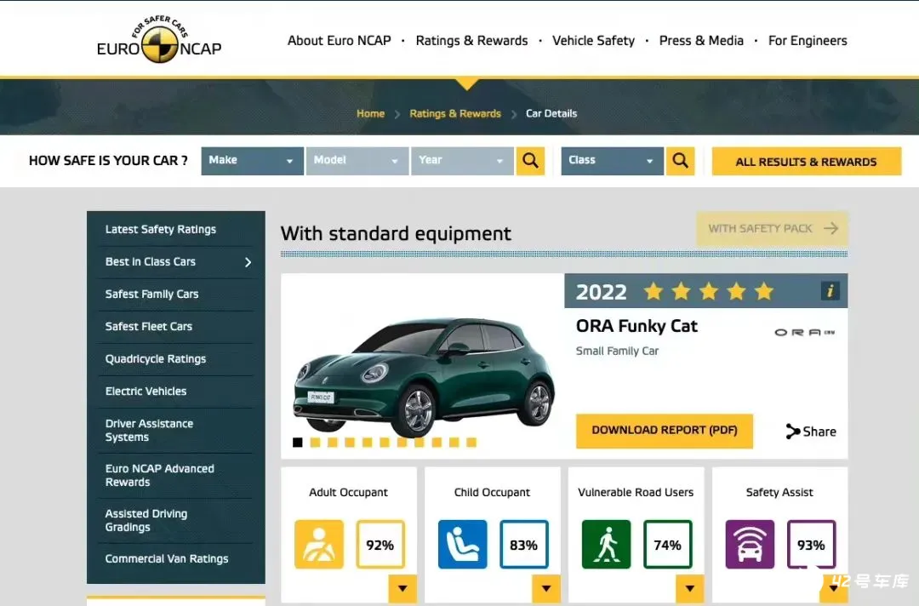Go to Latest Safety Ratings
Viewport: 919px width, 606px height.
pos(161,229)
